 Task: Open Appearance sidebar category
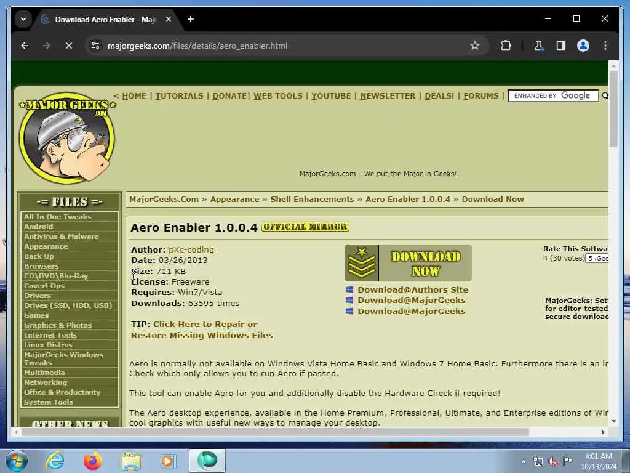(x=46, y=246)
